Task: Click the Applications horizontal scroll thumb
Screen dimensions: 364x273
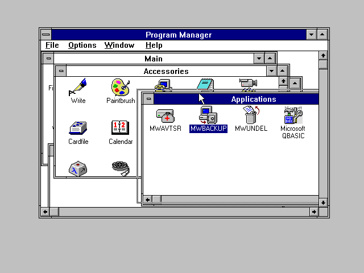Action: [x=157, y=200]
